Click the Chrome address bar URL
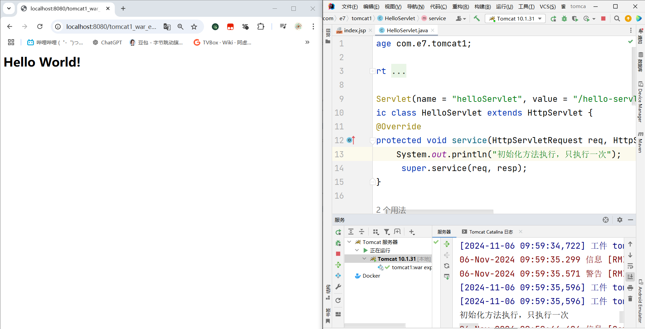 [x=111, y=27]
